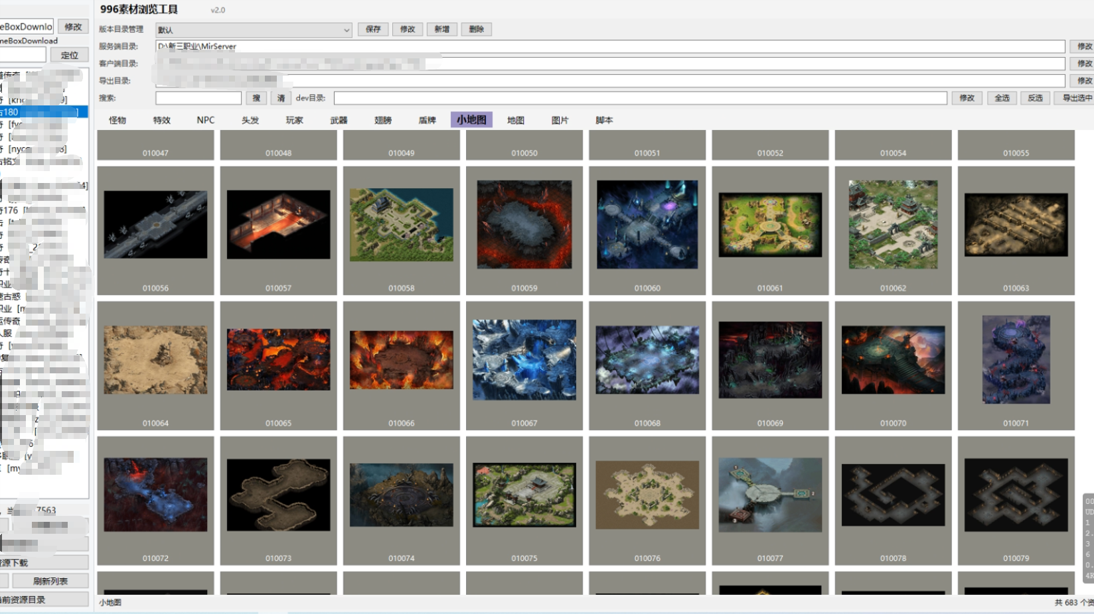Open the 脚本 tab
This screenshot has height=614, width=1094.
pos(604,120)
